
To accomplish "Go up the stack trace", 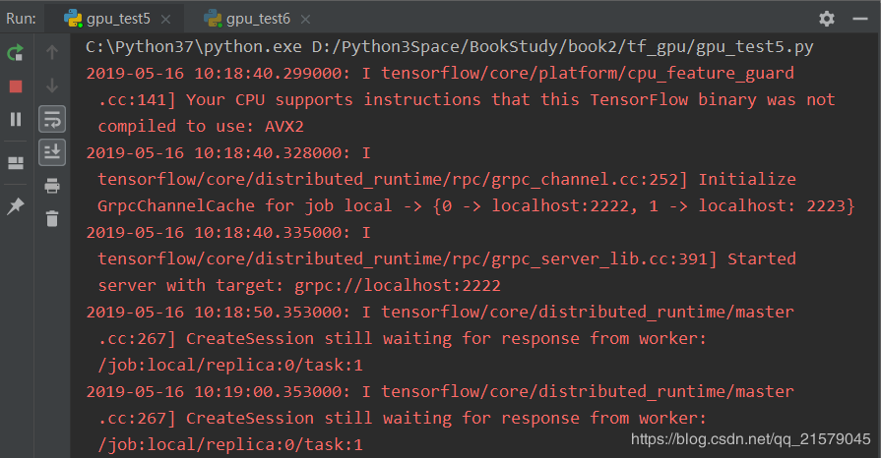I will pyautogui.click(x=52, y=52).
